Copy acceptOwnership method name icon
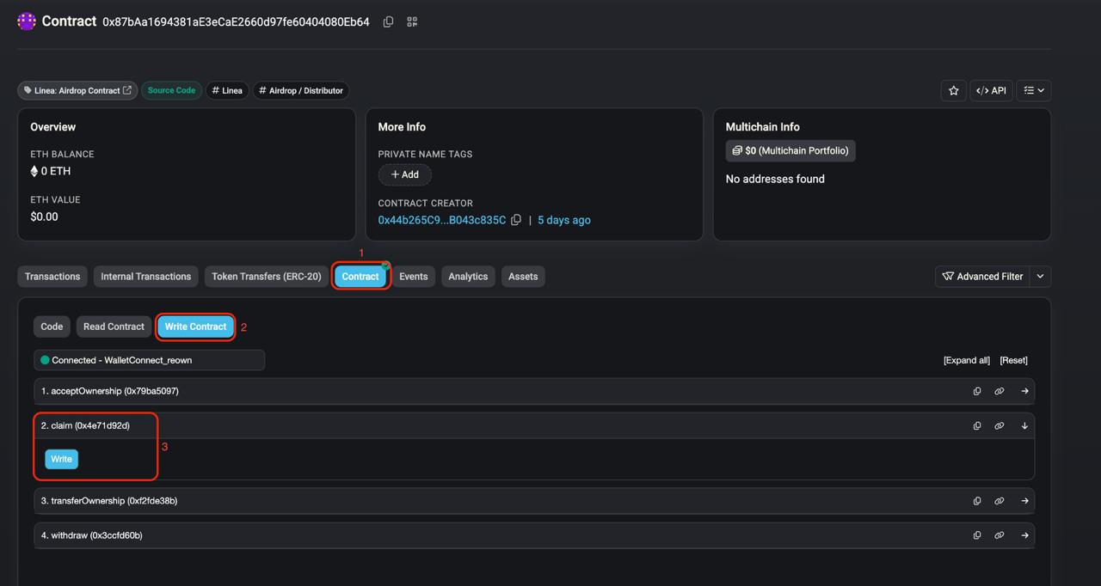Screen dimensions: 1101x586 coord(977,391)
